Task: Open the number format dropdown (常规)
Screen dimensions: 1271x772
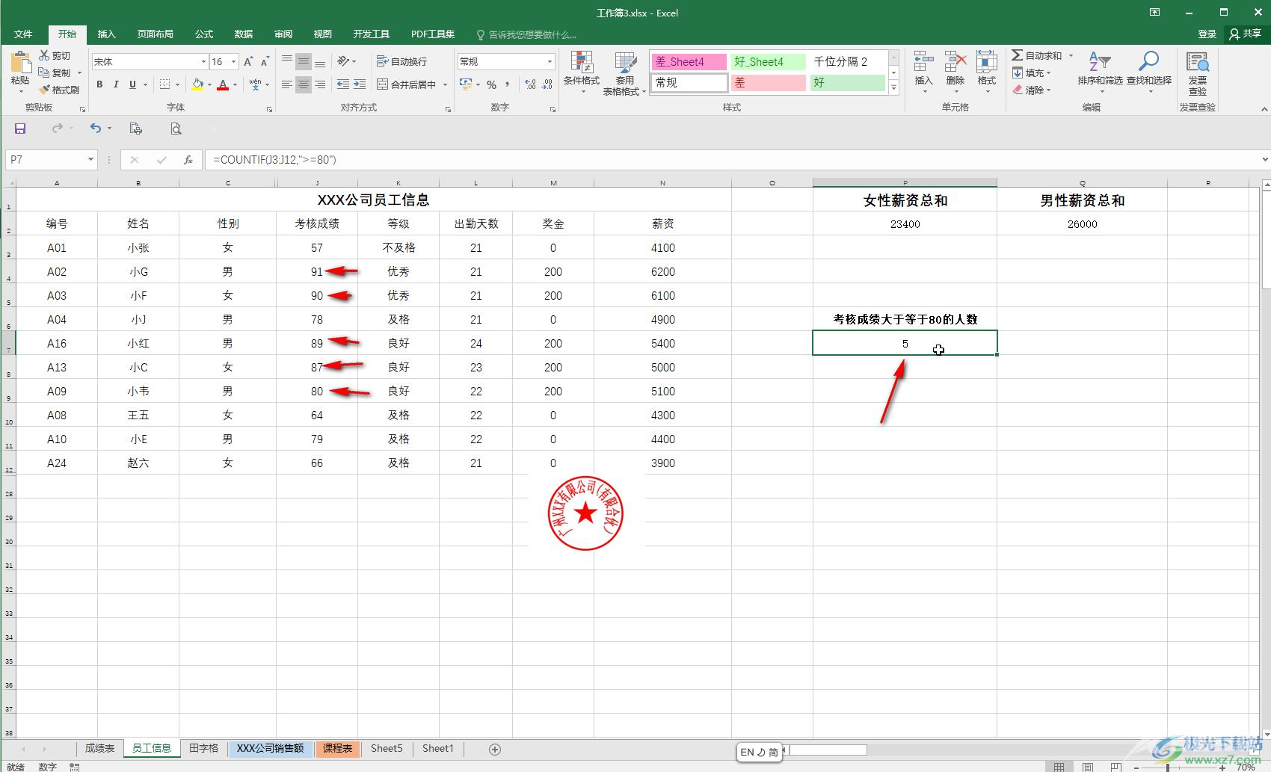Action: point(550,61)
